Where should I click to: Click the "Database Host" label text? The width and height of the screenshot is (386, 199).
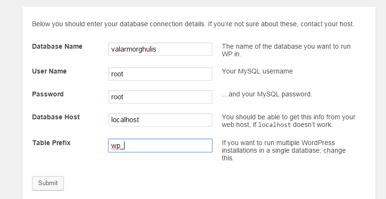56,117
